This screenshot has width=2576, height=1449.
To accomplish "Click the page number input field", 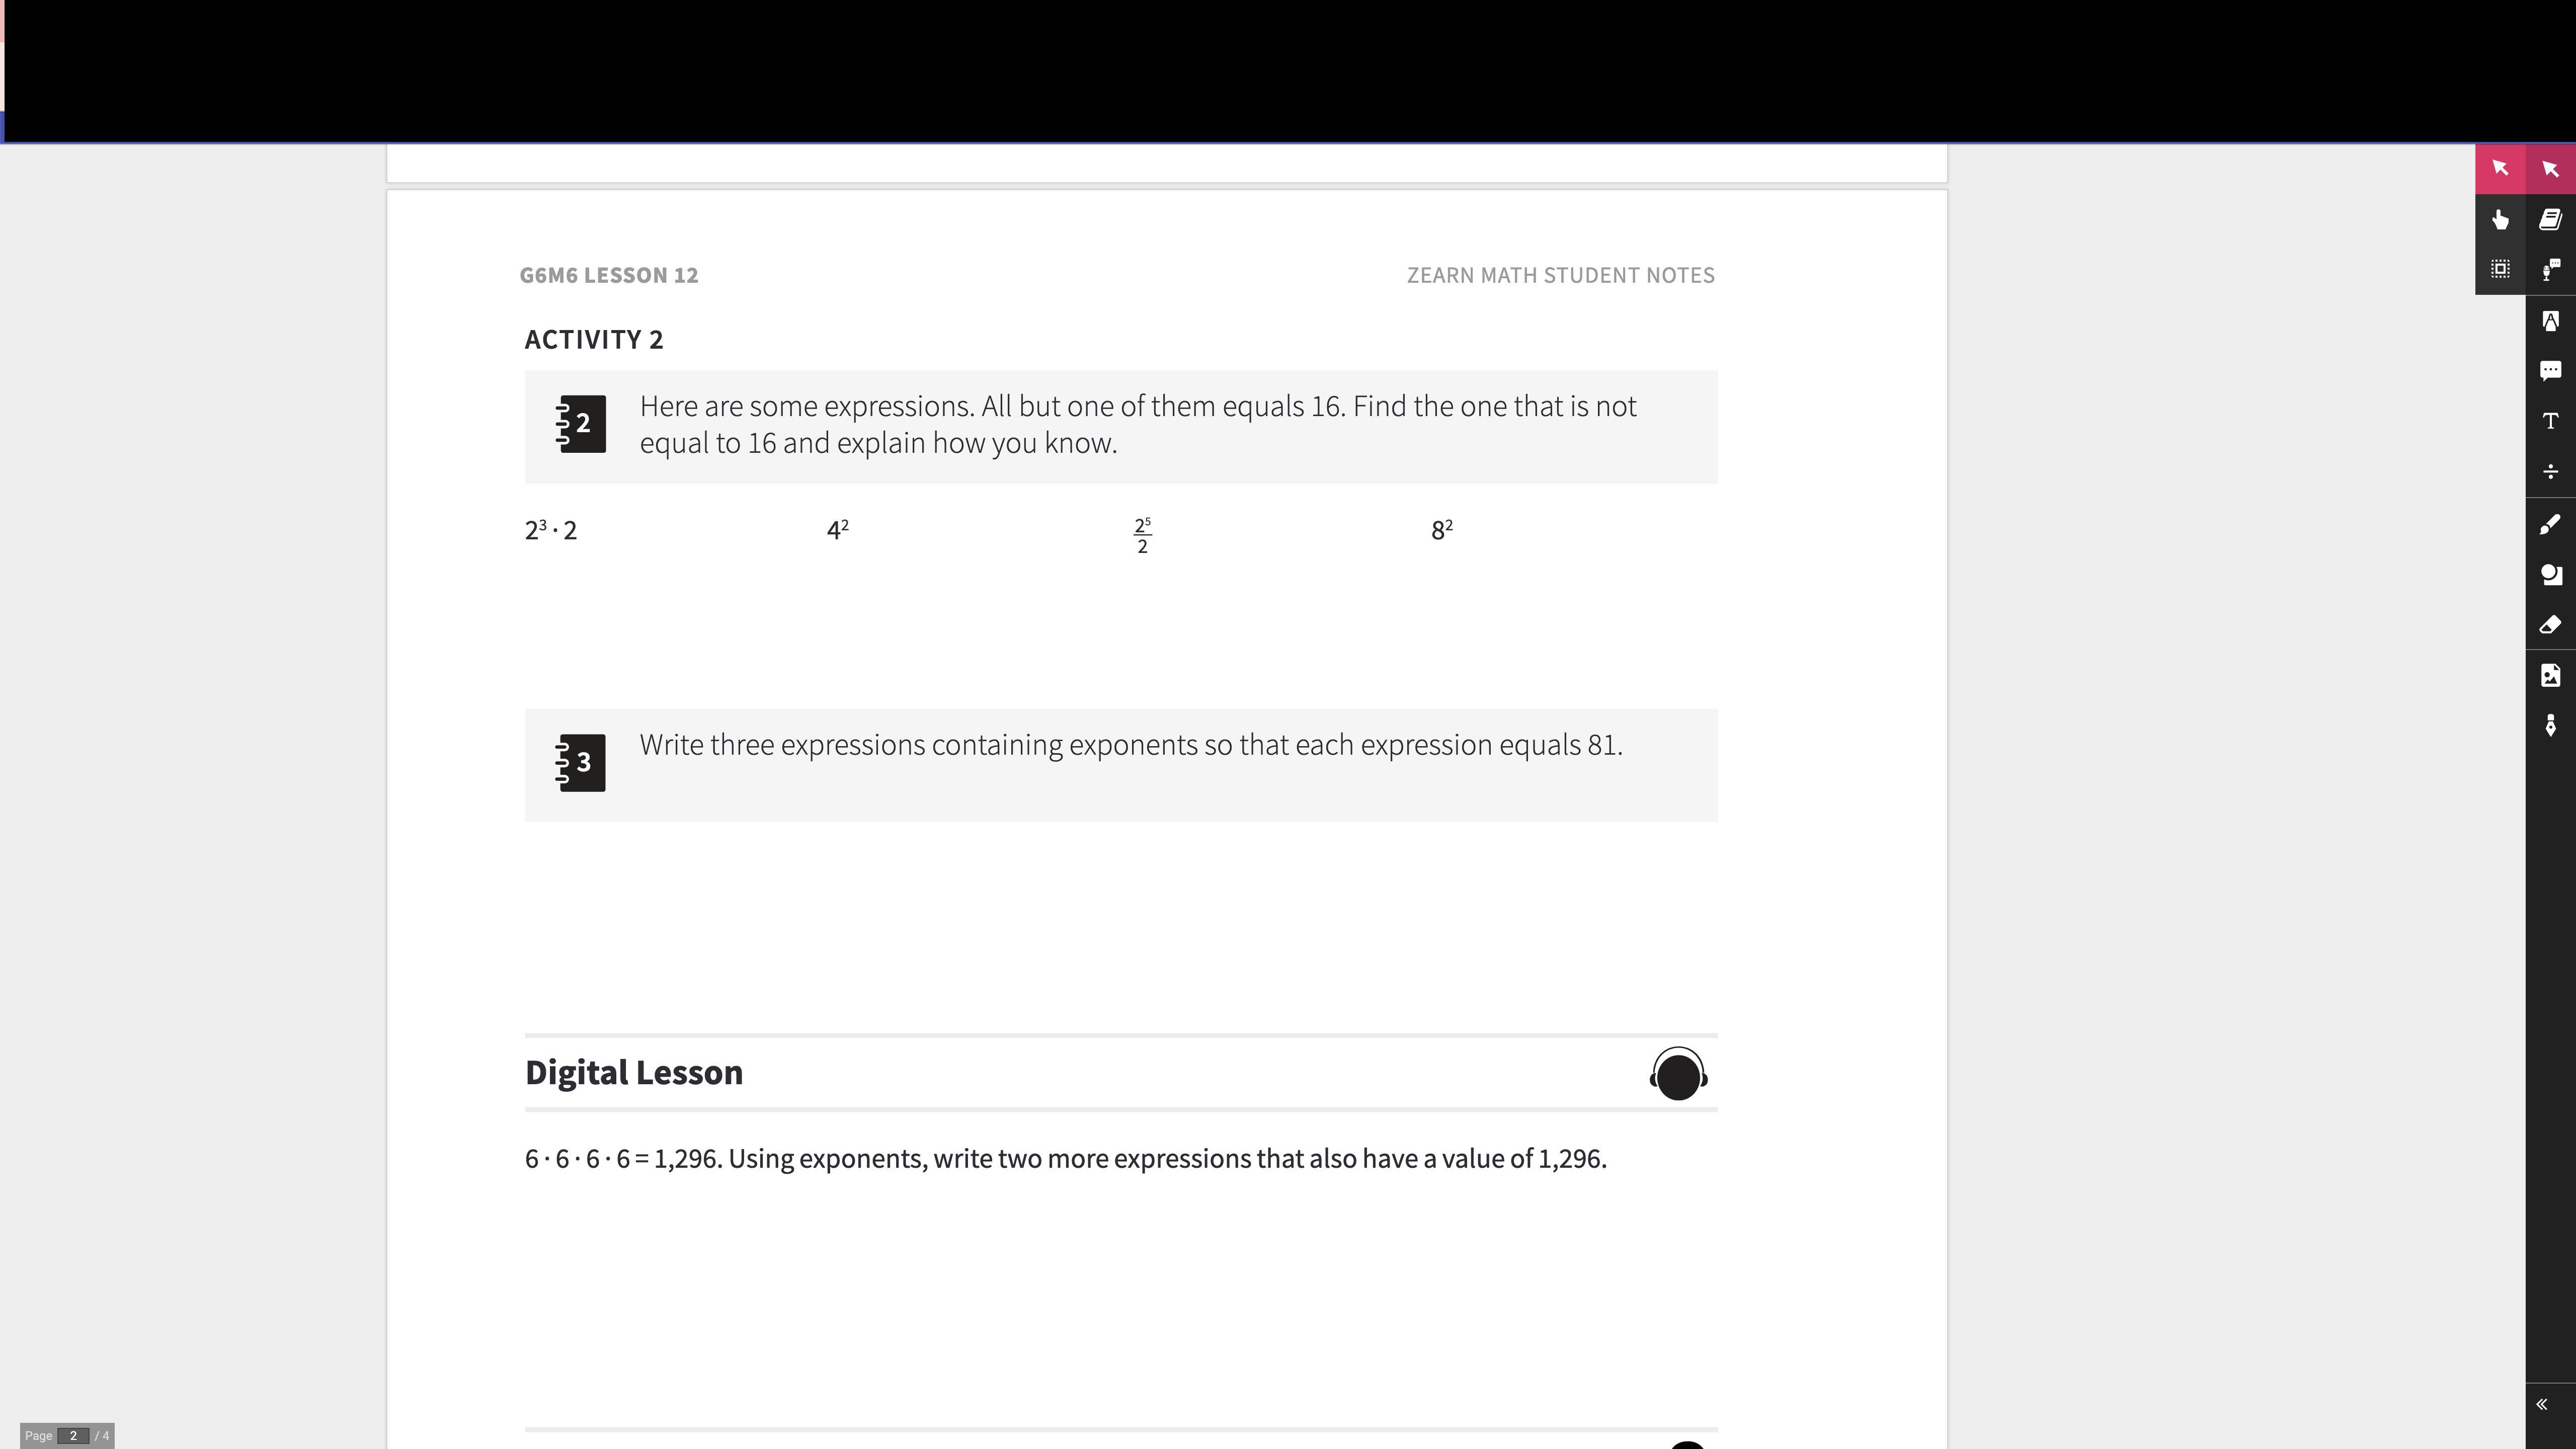I will [x=73, y=1436].
